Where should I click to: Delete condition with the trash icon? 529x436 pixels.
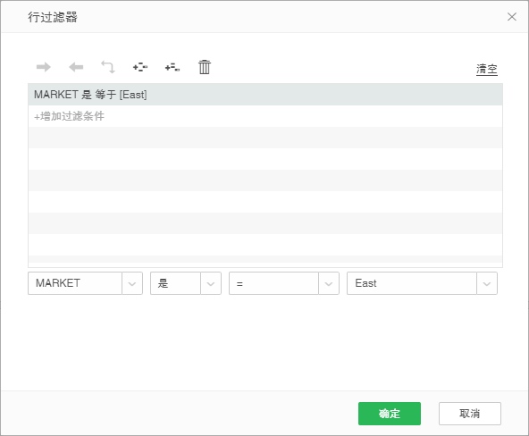(205, 67)
